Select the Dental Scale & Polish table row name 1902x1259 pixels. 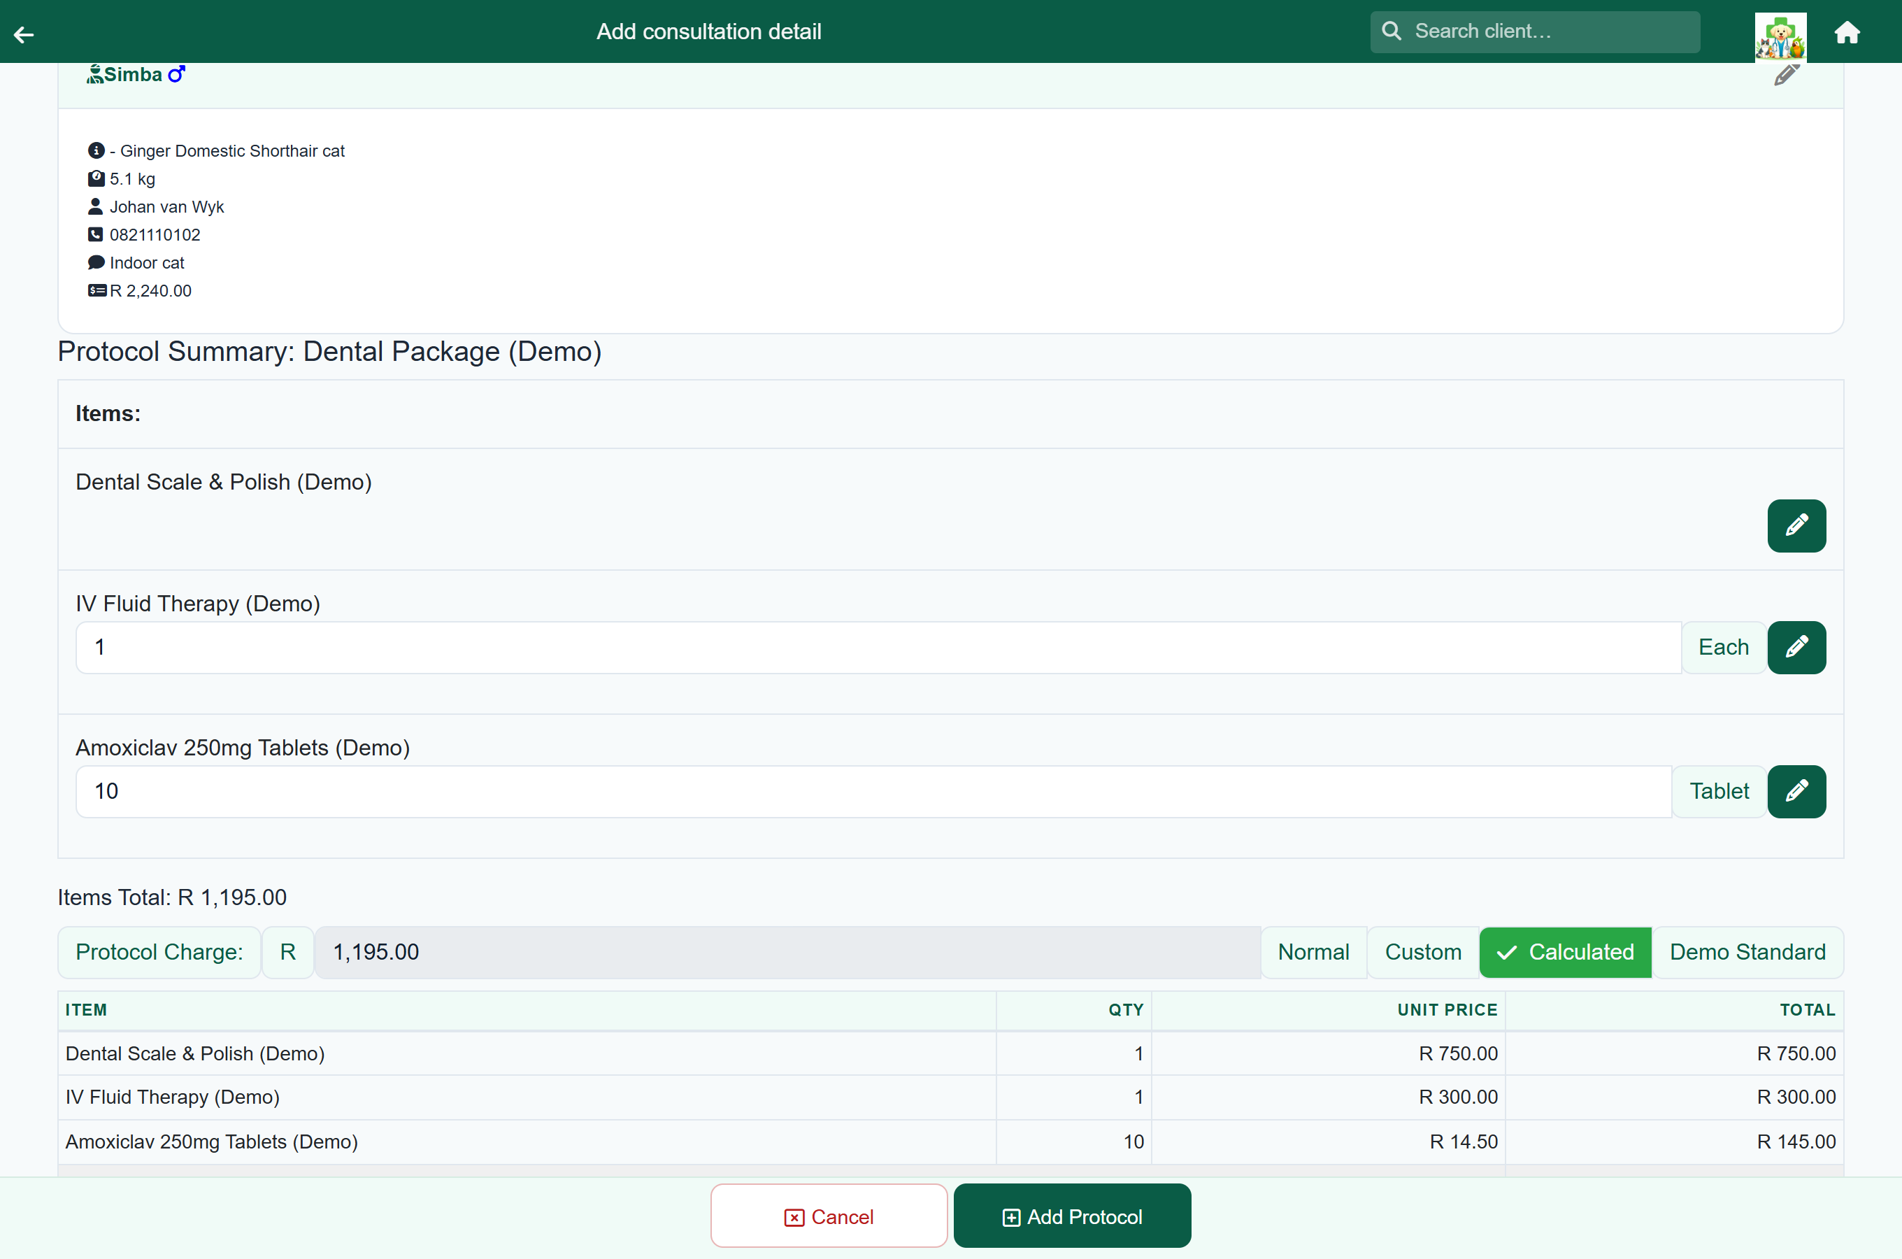coord(195,1053)
